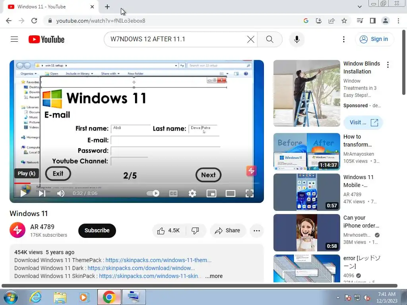Image resolution: width=407 pixels, height=305 pixels.
Task: Open Windows 11 Dark download link
Action: click(x=141, y=268)
